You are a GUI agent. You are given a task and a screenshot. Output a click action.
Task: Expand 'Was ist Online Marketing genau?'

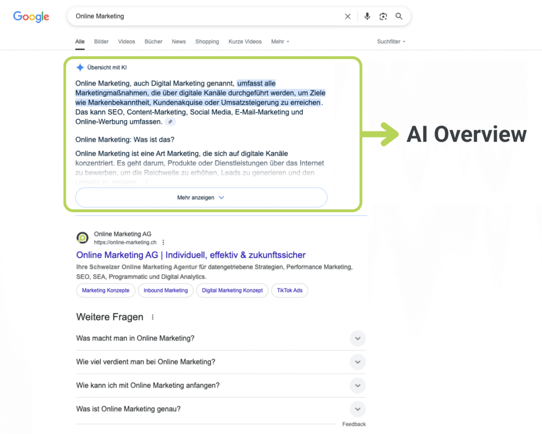221,409
